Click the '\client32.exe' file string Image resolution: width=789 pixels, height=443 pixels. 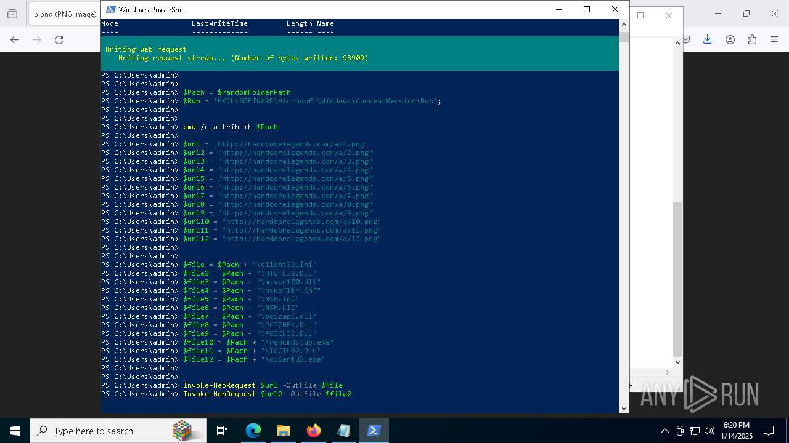(293, 359)
